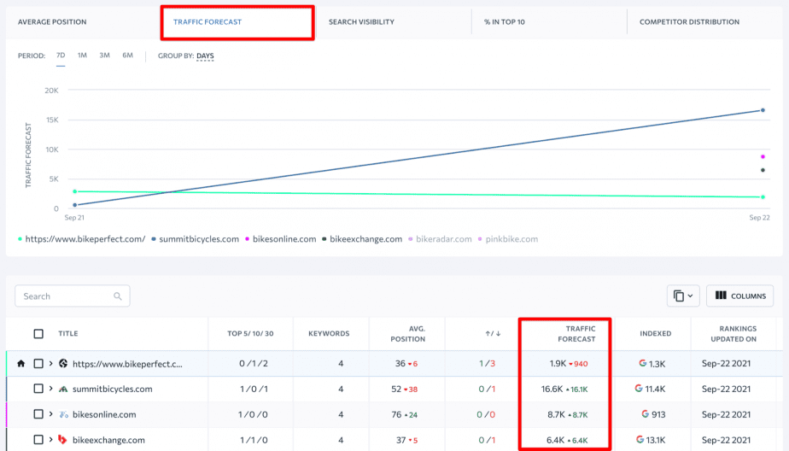Click the 6.4K traffic forecast value

556,440
